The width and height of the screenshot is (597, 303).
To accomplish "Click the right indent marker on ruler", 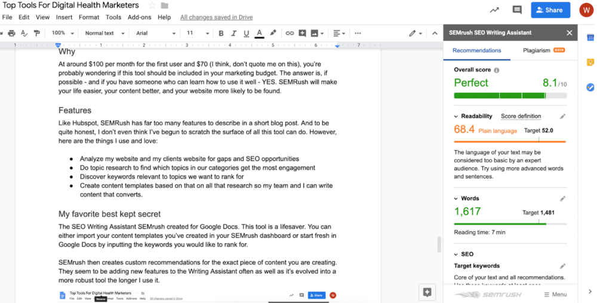I will coord(337,46).
